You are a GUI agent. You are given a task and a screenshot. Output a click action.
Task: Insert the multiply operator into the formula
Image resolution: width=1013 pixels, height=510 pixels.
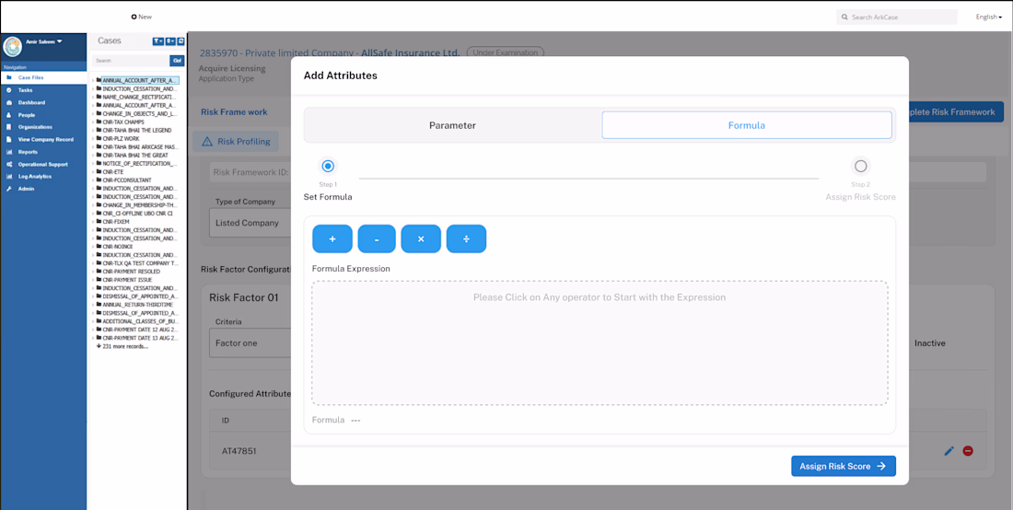point(421,238)
